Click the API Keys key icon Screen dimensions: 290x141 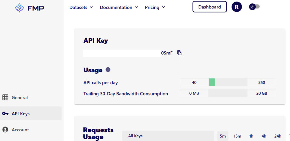[x=5, y=114]
